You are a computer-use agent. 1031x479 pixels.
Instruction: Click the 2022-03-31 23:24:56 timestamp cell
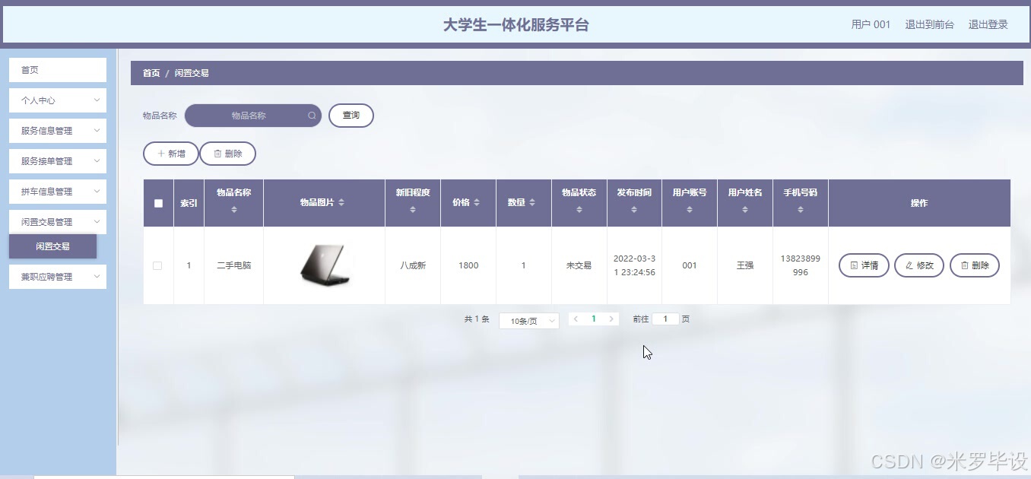click(634, 265)
